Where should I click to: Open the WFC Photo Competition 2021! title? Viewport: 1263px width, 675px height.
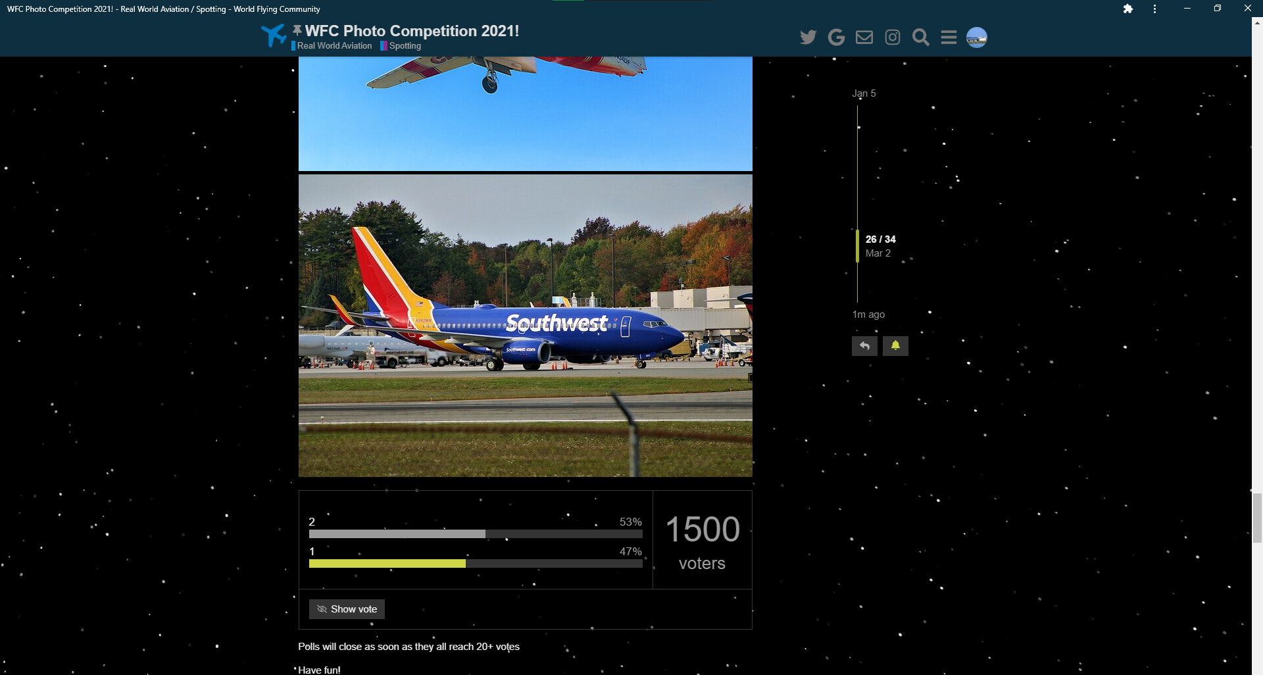pos(412,31)
